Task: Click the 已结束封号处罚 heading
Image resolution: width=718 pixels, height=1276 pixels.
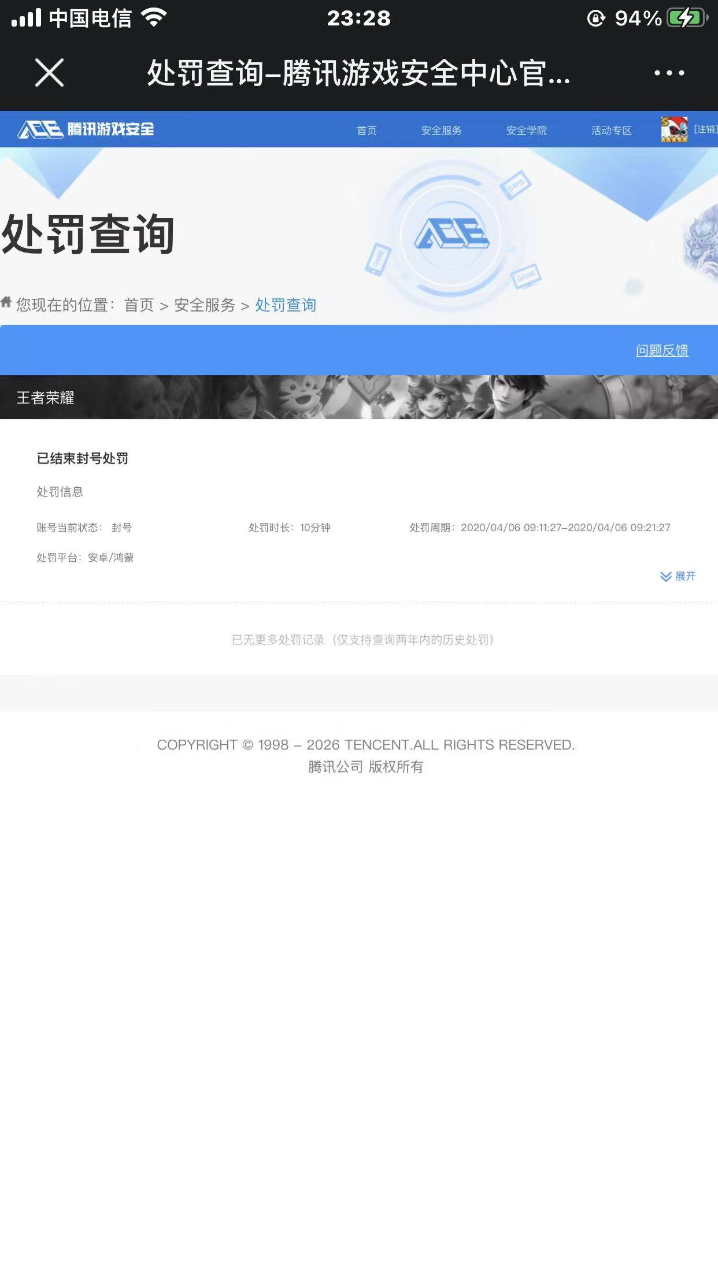Action: [x=83, y=458]
